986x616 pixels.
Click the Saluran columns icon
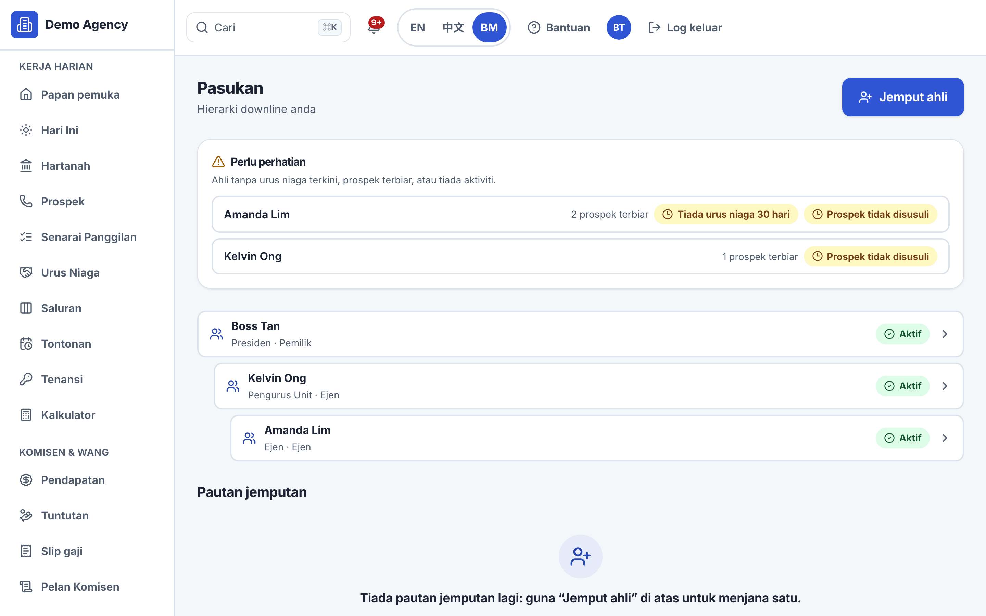26,308
